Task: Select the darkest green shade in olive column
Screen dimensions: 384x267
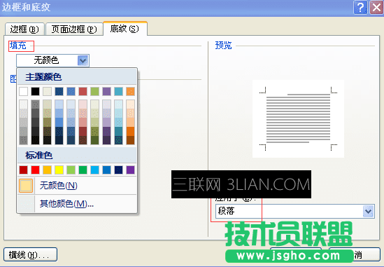Action: [94, 140]
